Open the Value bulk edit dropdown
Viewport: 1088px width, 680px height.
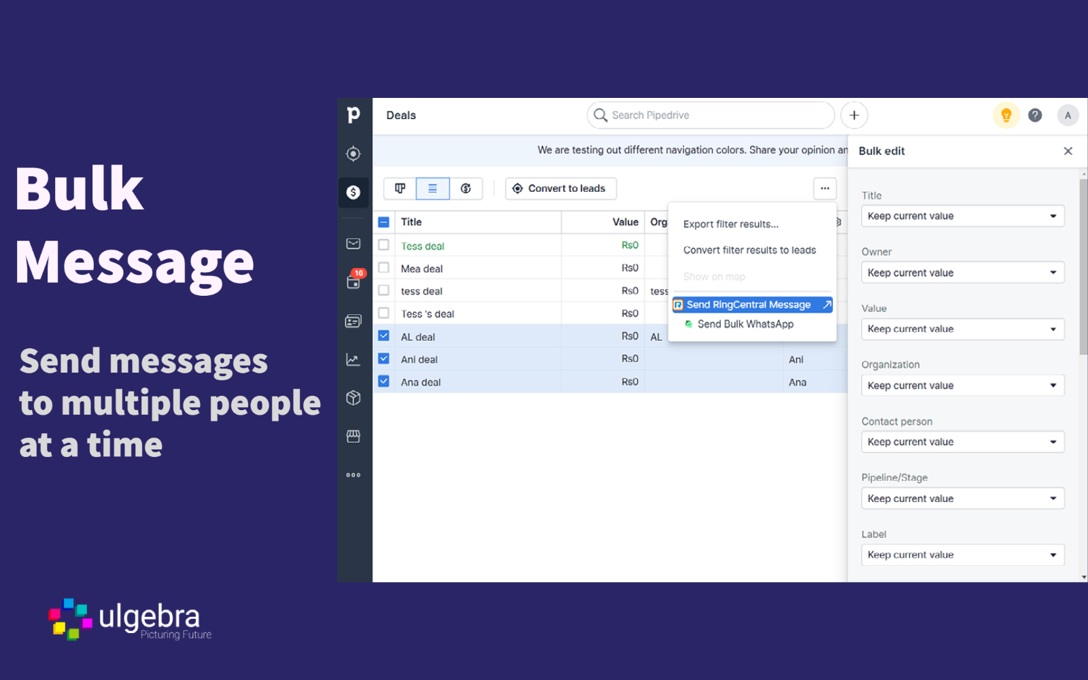(x=963, y=329)
